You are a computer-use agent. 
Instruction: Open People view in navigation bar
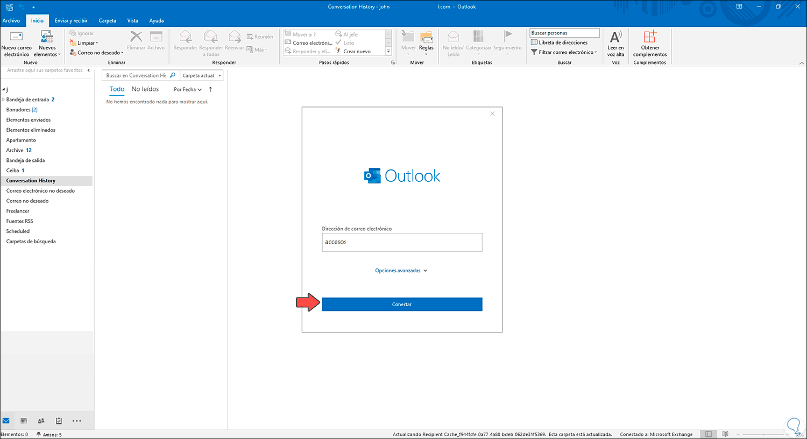click(x=41, y=421)
